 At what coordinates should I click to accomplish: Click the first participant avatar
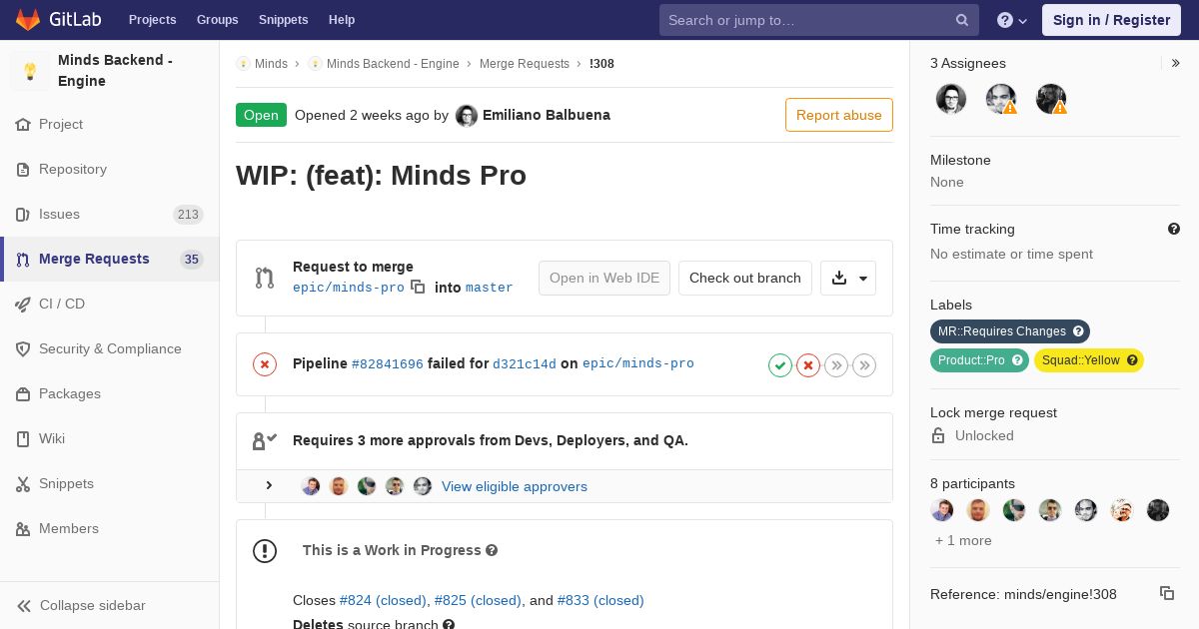point(942,510)
